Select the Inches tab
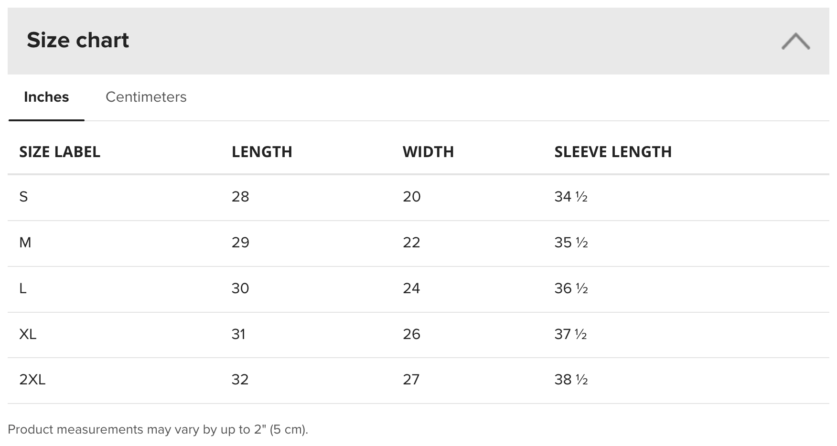The width and height of the screenshot is (837, 446). pos(46,97)
